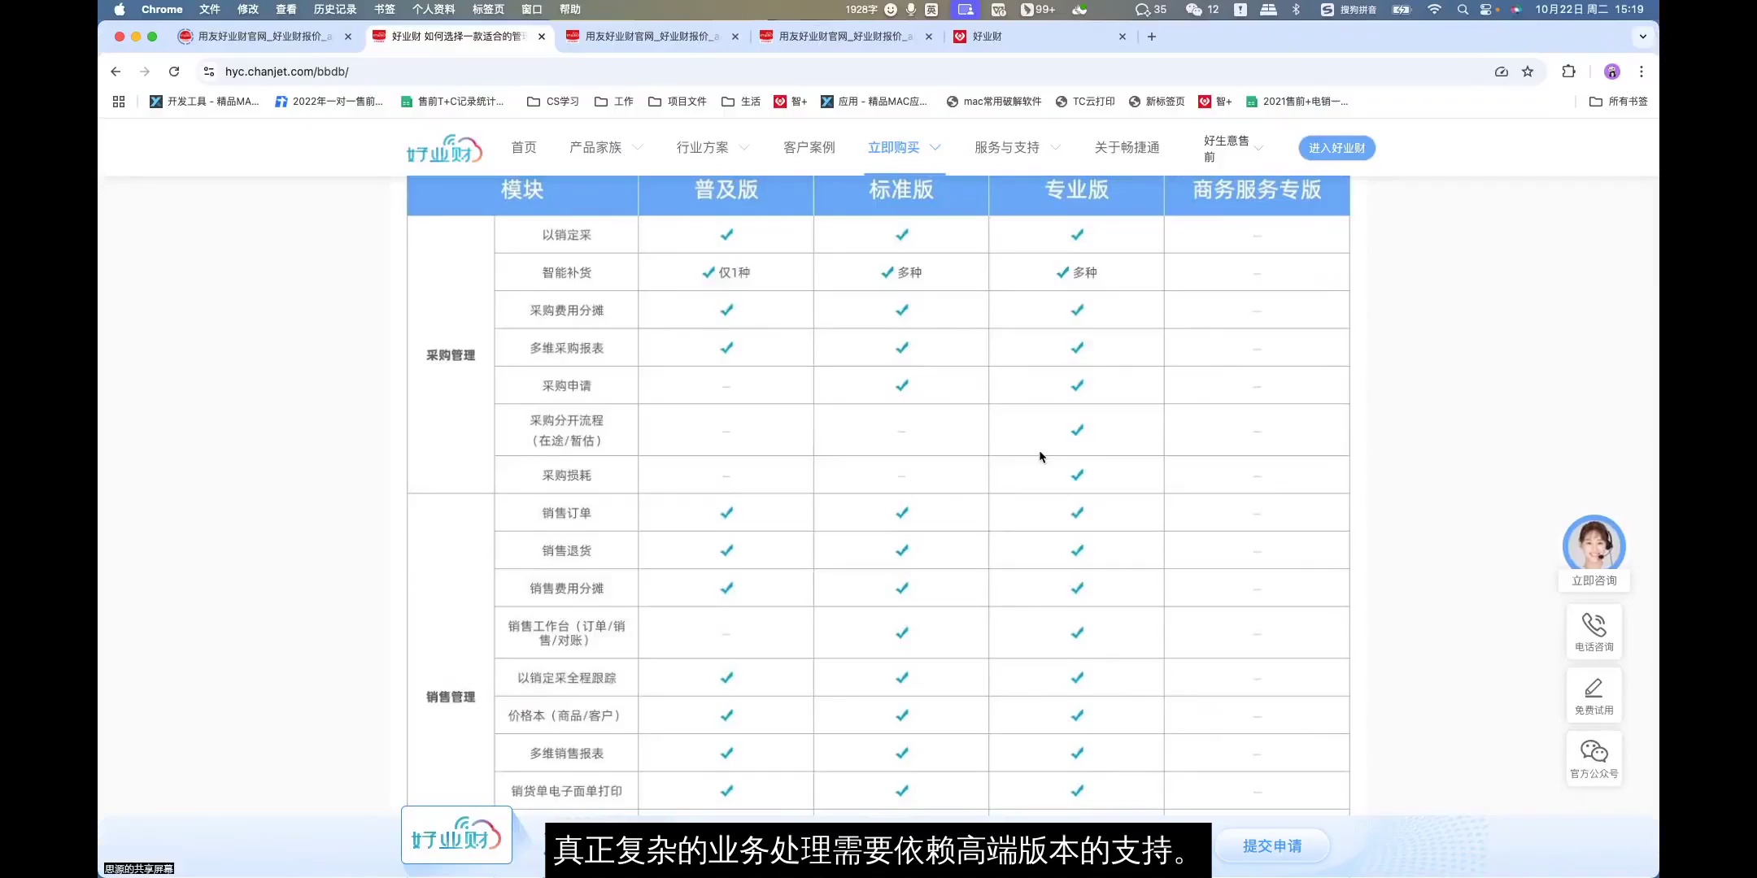Screen dimensions: 1757x878
Task: Click the 提交申请 submit button
Action: pyautogui.click(x=1271, y=846)
